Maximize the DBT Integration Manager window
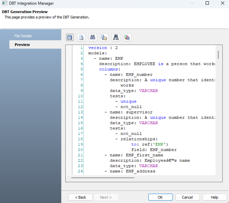This screenshot has width=229, height=203. [x=207, y=3]
